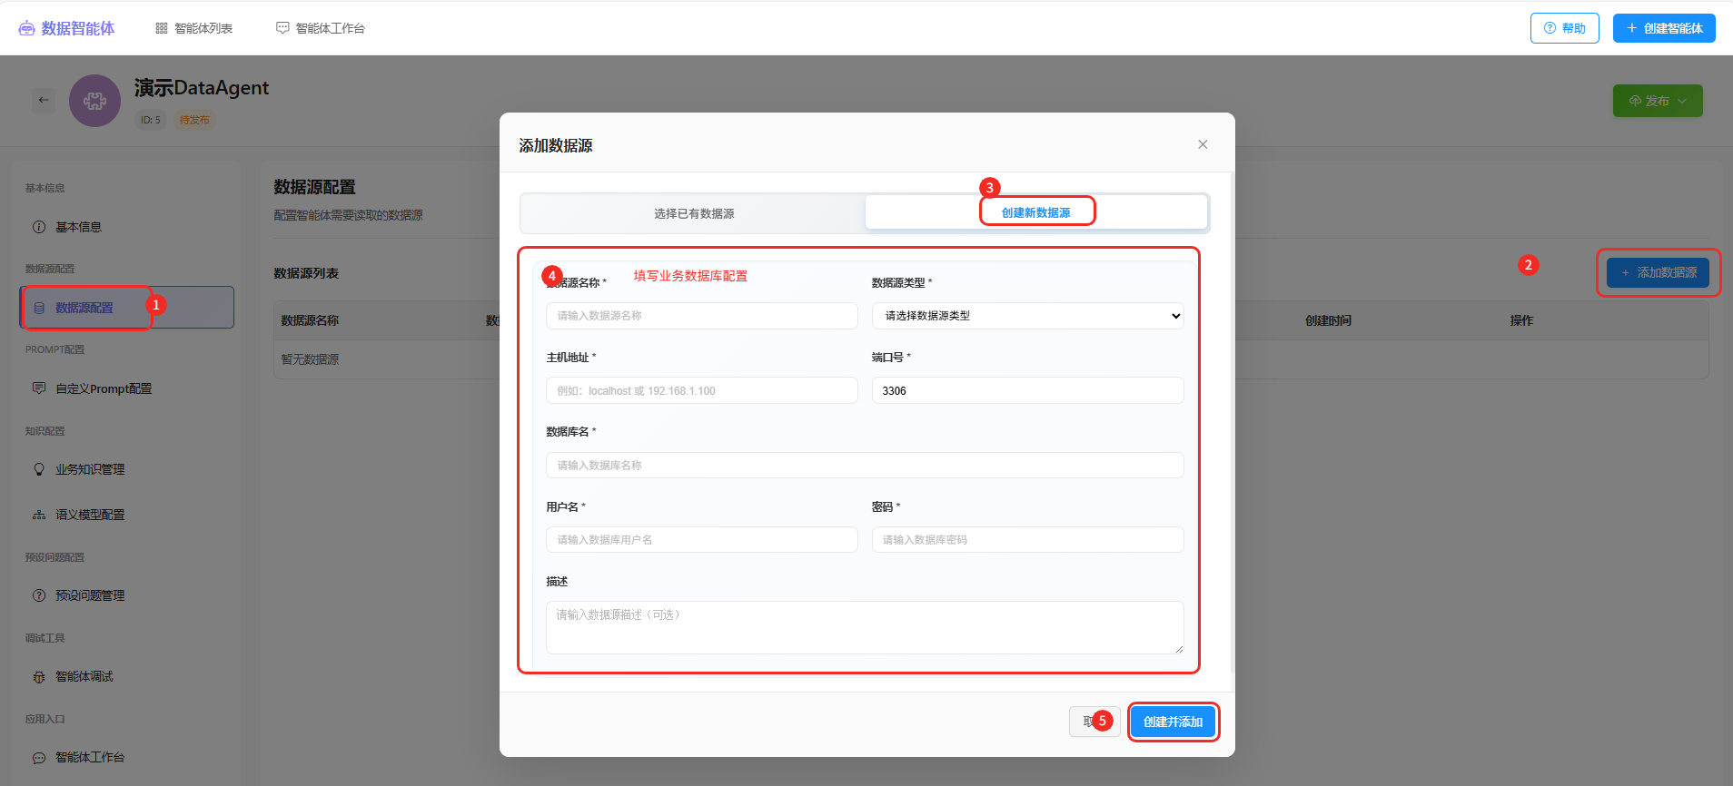Click the grid icon beside 智能体列表
1733x786 pixels.
(162, 28)
